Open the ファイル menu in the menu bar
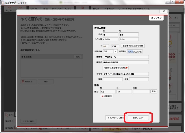Screen dimensions: 185x133 coord(35,9)
